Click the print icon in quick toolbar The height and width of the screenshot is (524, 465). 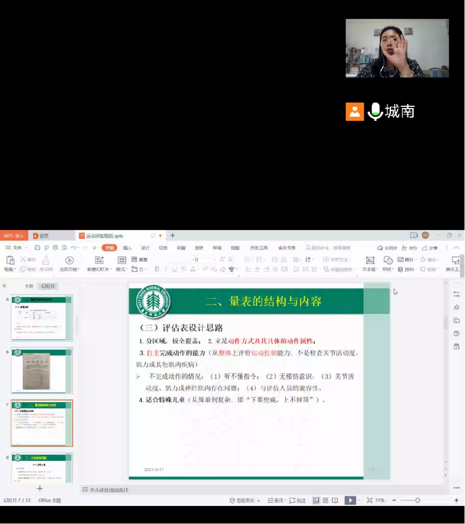coord(55,248)
